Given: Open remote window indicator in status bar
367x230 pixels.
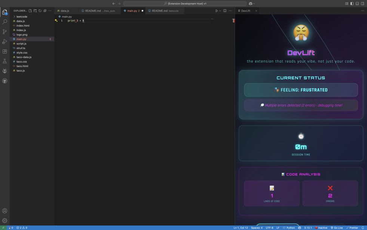Looking at the screenshot, I should [x=3, y=228].
